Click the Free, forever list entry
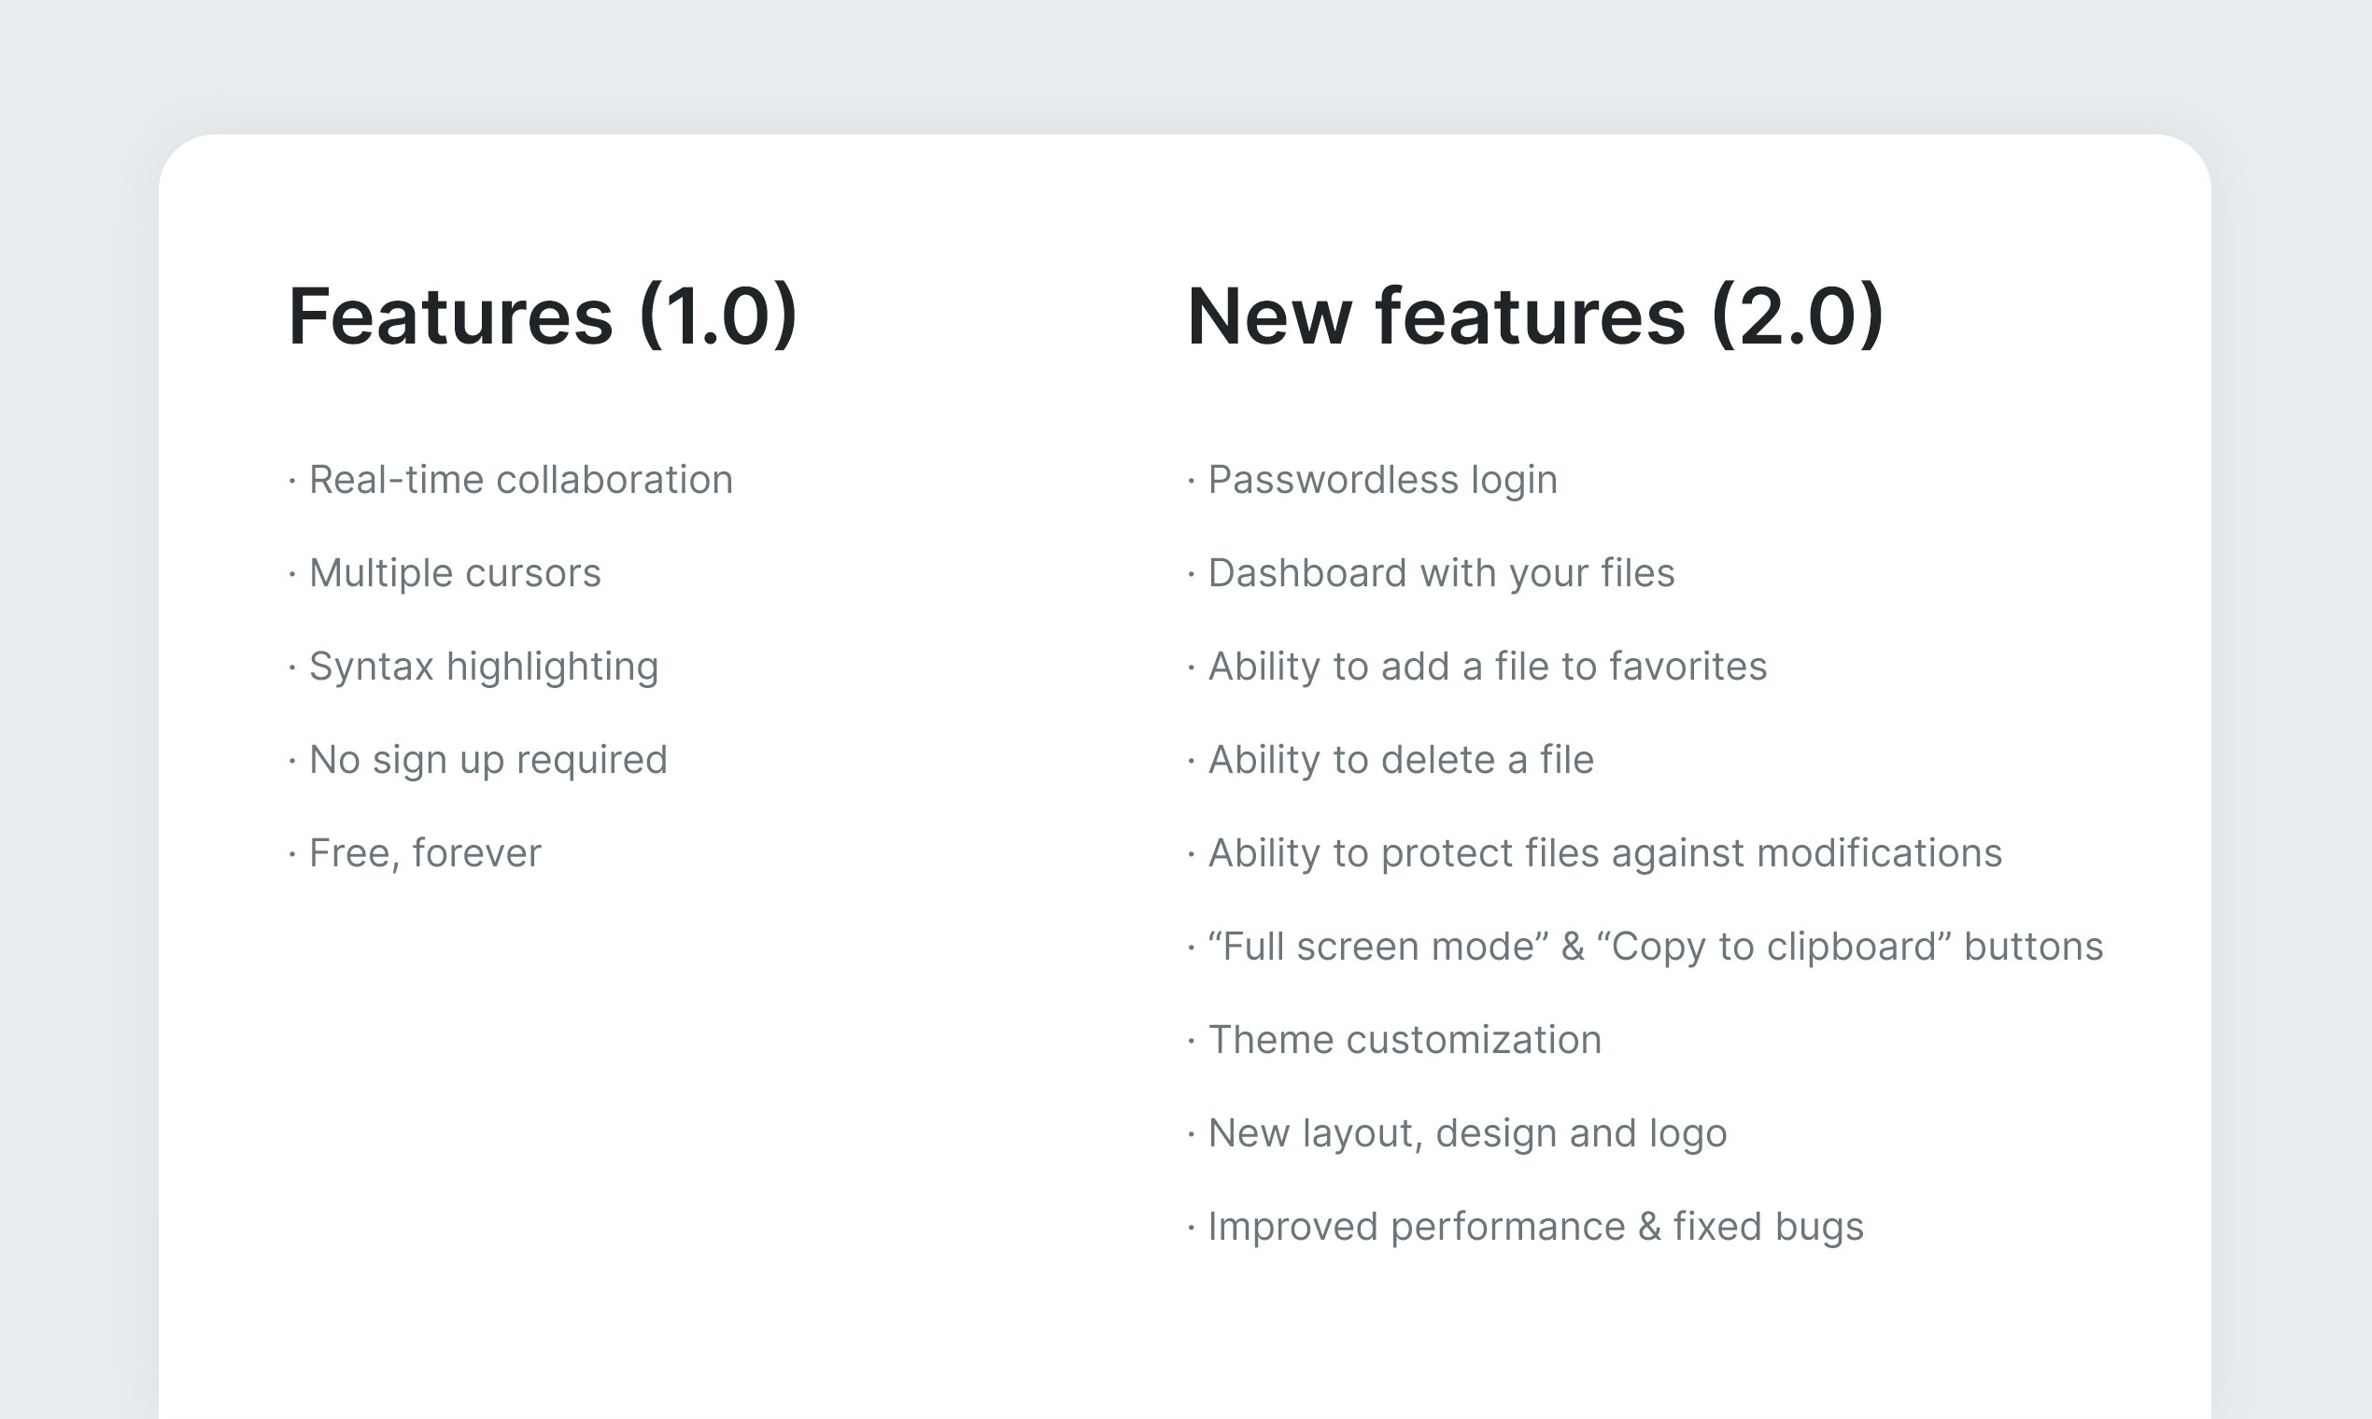This screenshot has height=1419, width=2372. (415, 853)
